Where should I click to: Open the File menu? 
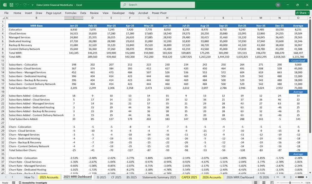[6, 13]
